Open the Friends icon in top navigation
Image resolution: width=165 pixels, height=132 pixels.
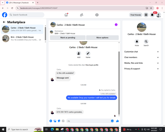tap(82, 15)
